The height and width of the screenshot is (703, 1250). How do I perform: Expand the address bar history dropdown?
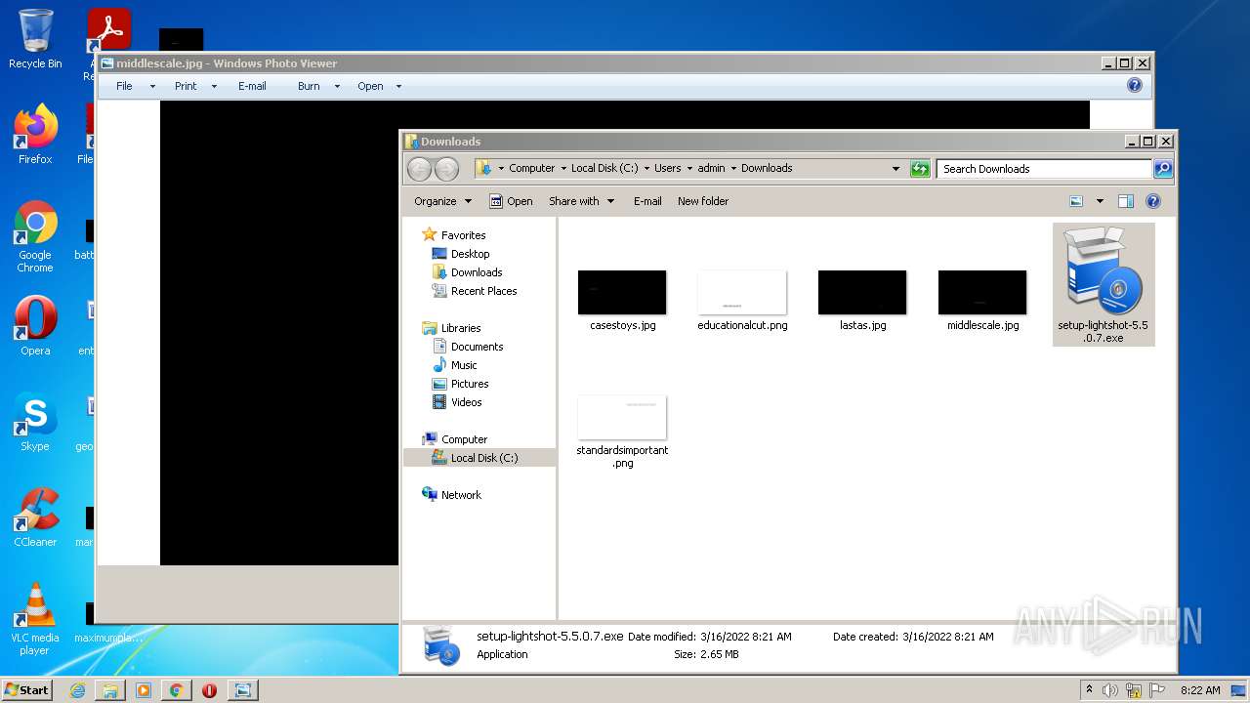pos(896,169)
